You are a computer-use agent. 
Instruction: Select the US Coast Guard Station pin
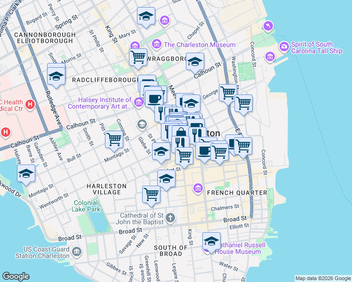(77, 252)
